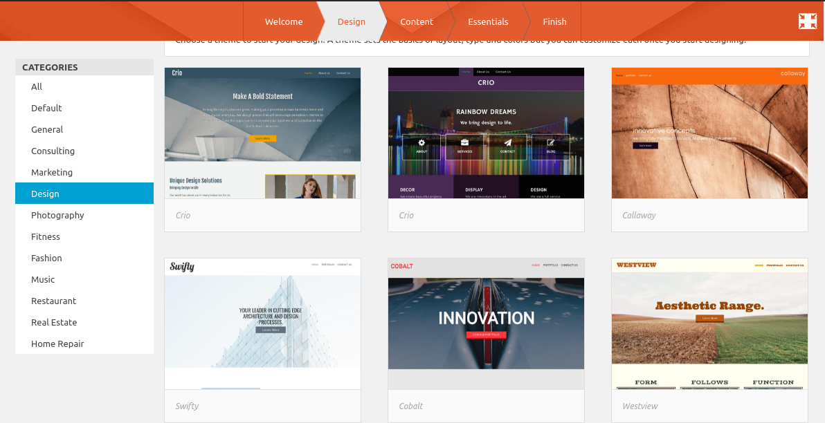Click the Cobalt theme name label
This screenshot has width=825, height=423.
[x=411, y=406]
